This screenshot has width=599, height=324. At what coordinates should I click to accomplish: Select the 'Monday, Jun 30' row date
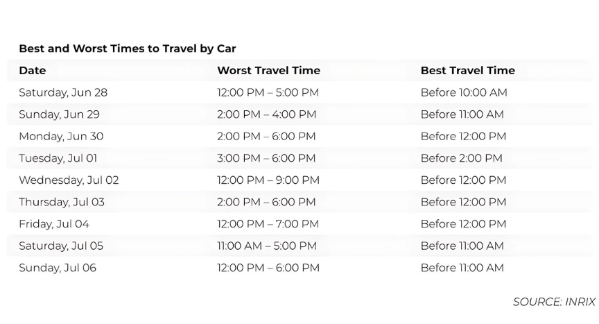point(61,136)
